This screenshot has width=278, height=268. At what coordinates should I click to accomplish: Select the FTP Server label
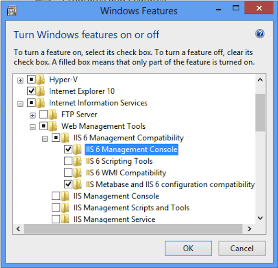[79, 115]
